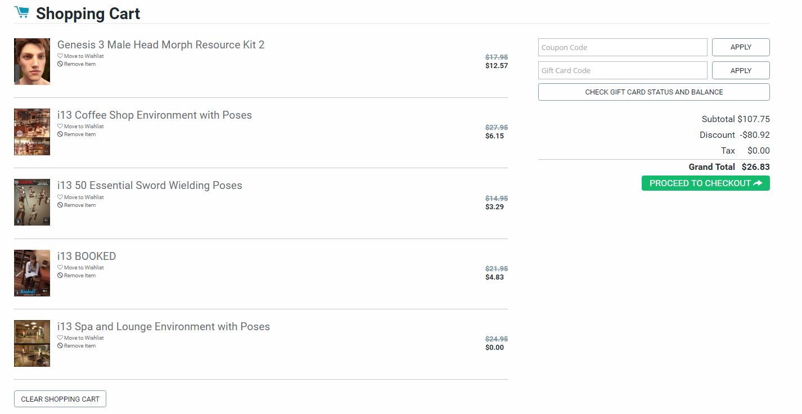Open Coffee Shop Environment product thumbnail
Screen dimensions: 802x414
click(x=32, y=132)
